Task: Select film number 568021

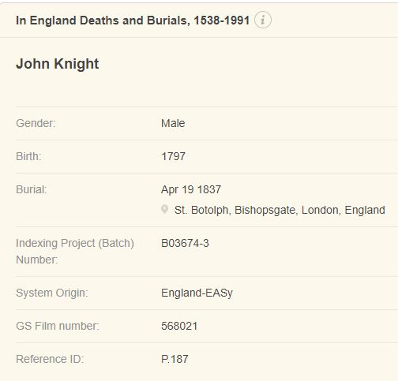Action: coord(179,326)
